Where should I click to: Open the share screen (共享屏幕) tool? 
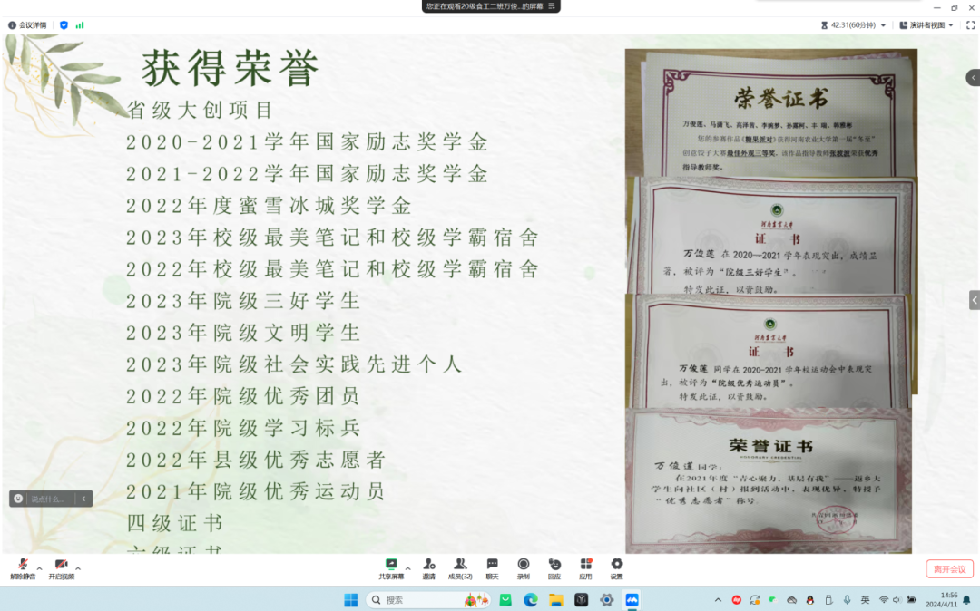point(392,566)
